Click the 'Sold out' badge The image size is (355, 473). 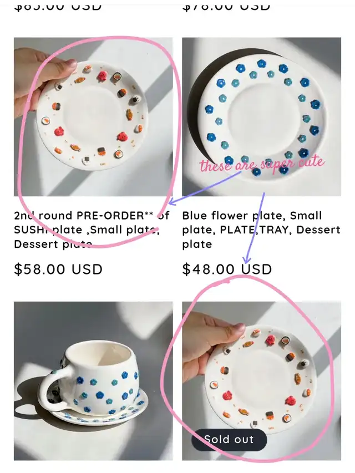(229, 440)
